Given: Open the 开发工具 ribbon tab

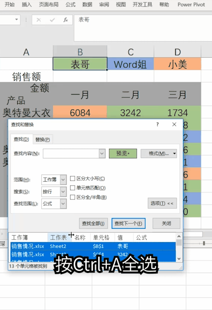Looking at the screenshot, I should pyautogui.click(x=142, y=5).
